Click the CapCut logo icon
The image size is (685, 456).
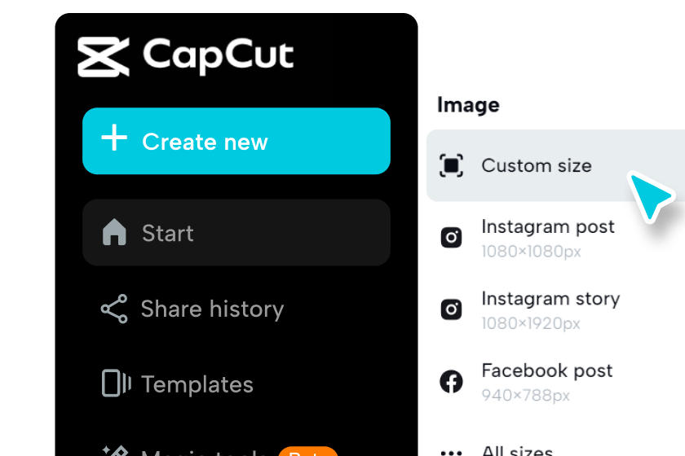[x=104, y=57]
